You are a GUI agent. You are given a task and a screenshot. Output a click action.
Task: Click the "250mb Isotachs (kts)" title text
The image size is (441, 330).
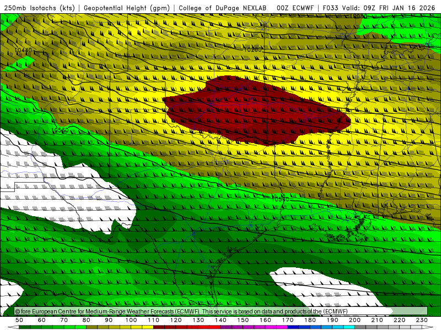40,8
